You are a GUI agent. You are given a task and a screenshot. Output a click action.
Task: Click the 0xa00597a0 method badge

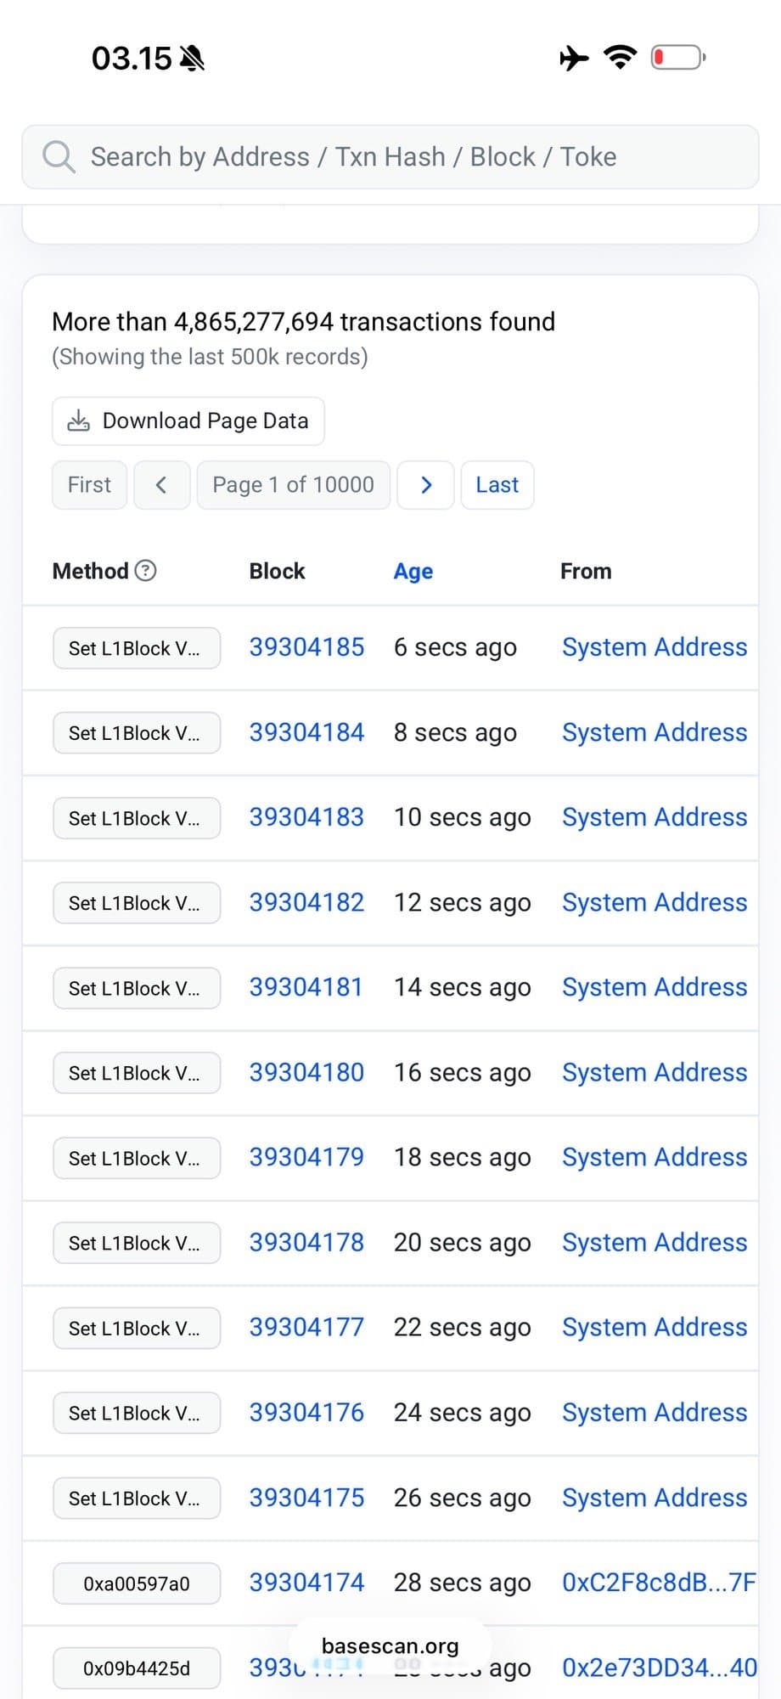click(137, 1583)
